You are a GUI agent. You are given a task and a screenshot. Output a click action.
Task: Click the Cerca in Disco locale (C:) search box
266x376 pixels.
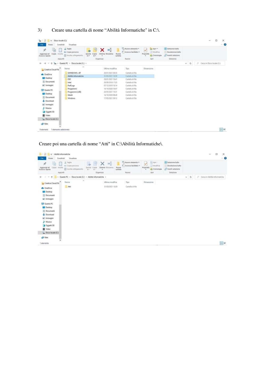tap(210, 63)
